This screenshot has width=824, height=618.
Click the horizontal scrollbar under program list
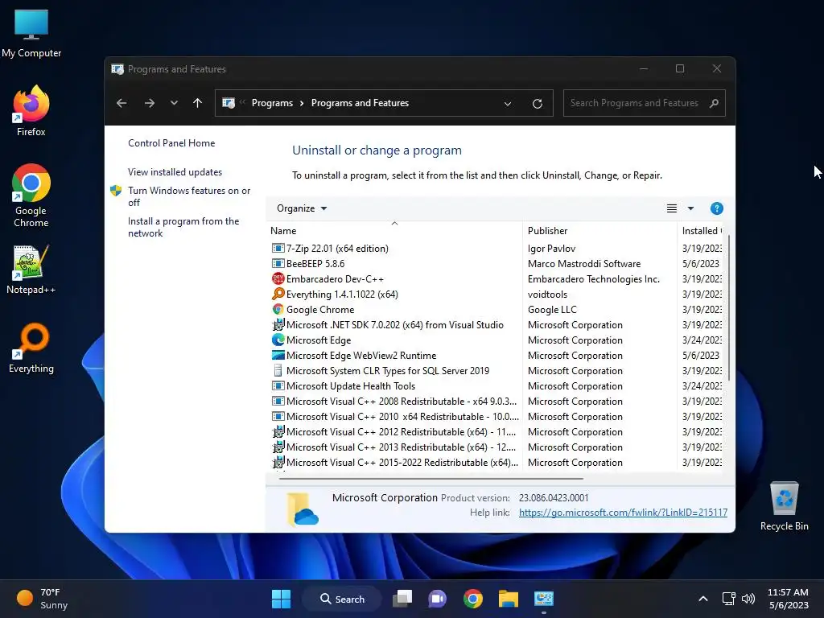pos(431,479)
